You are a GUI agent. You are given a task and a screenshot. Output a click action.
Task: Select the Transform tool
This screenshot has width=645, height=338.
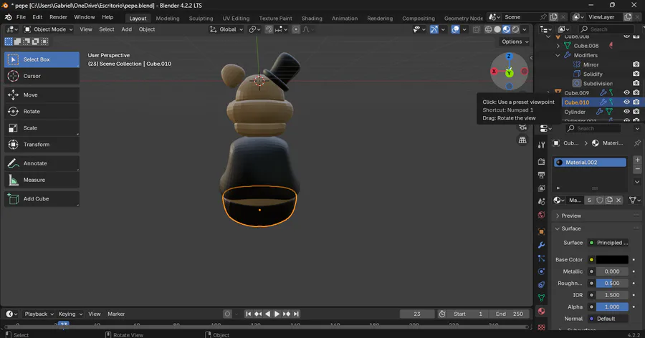coord(42,145)
